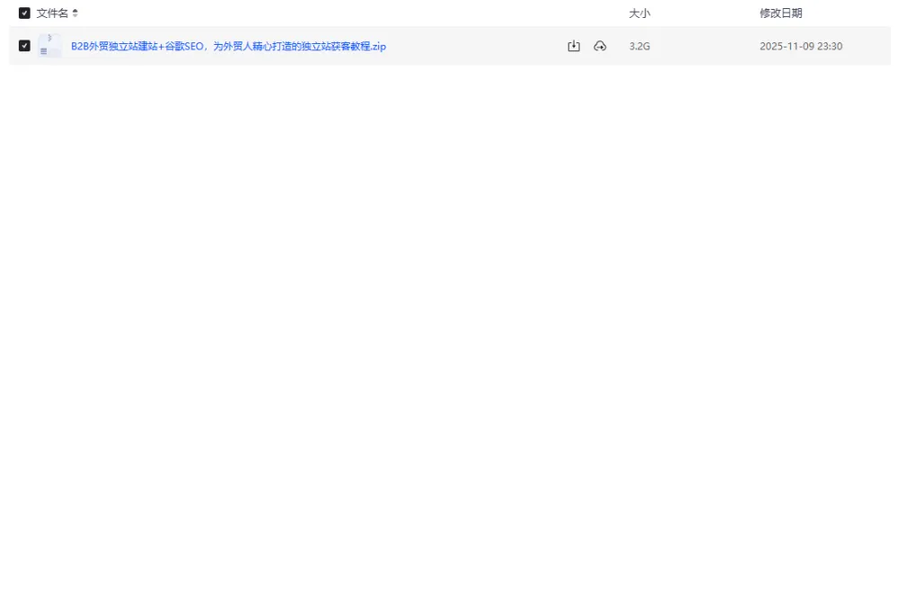This screenshot has width=898, height=613.
Task: Click the downward sort arrow in the filename header
Action: (75, 15)
